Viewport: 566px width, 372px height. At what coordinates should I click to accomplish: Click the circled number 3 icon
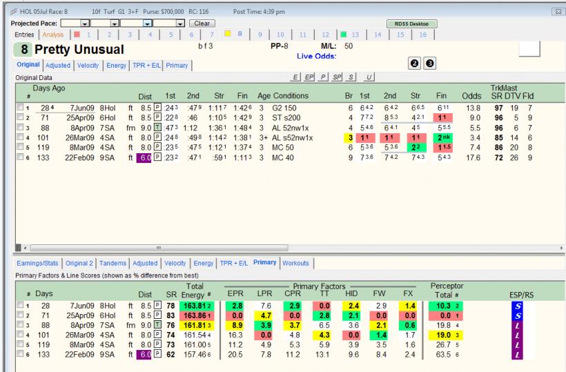click(x=429, y=63)
